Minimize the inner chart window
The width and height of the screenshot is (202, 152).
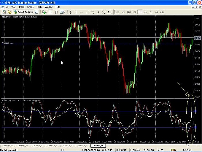point(193,7)
